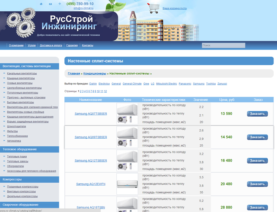Viewport: 277px width, 212px height.
Task: Open the О компании menu item
Action: [16, 45]
